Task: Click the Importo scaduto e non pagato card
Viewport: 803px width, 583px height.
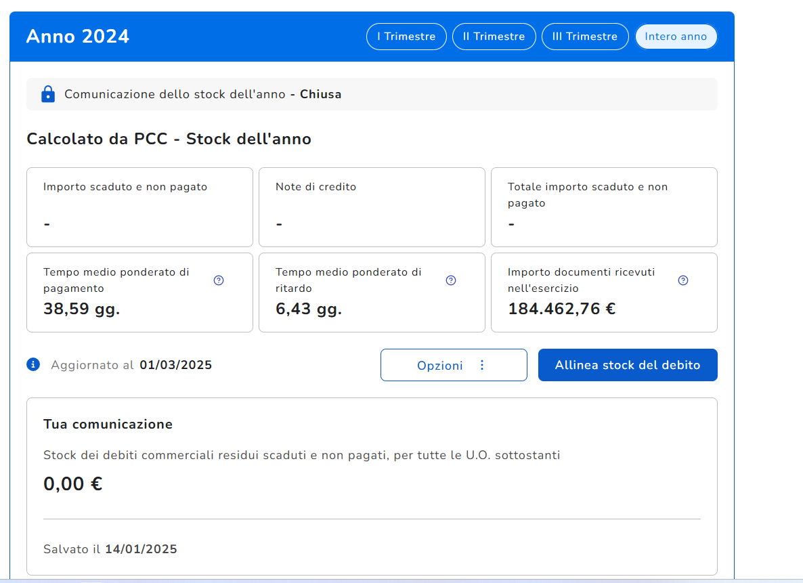Action: 139,207
